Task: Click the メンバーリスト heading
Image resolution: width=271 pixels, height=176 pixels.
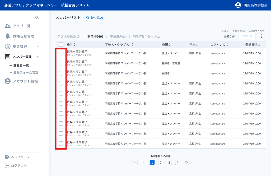Action: (68, 18)
